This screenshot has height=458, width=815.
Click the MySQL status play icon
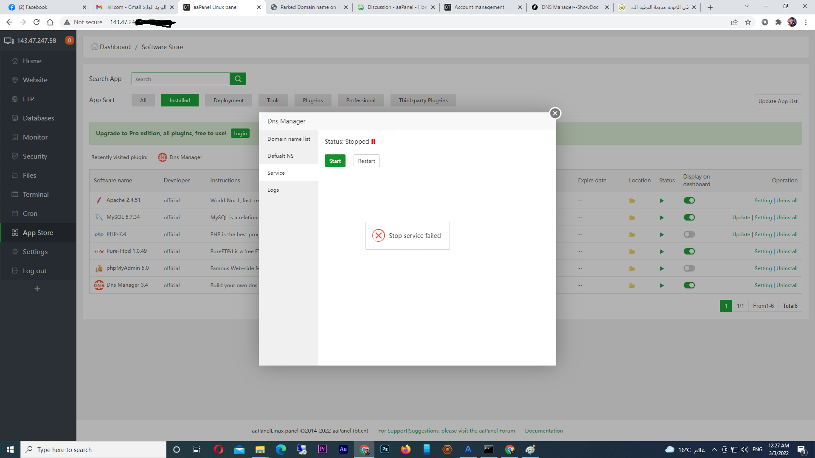pos(661,218)
